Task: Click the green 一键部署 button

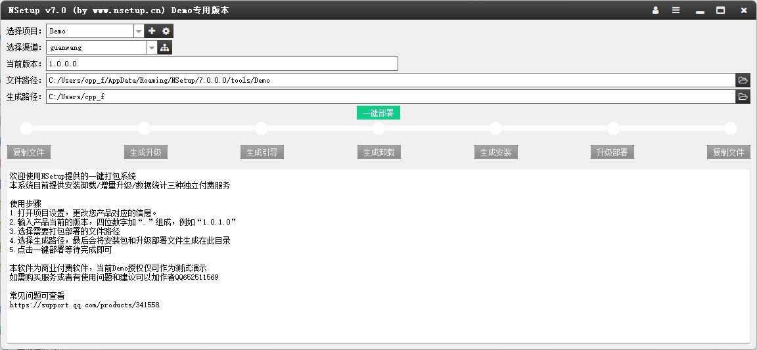Action: tap(378, 113)
